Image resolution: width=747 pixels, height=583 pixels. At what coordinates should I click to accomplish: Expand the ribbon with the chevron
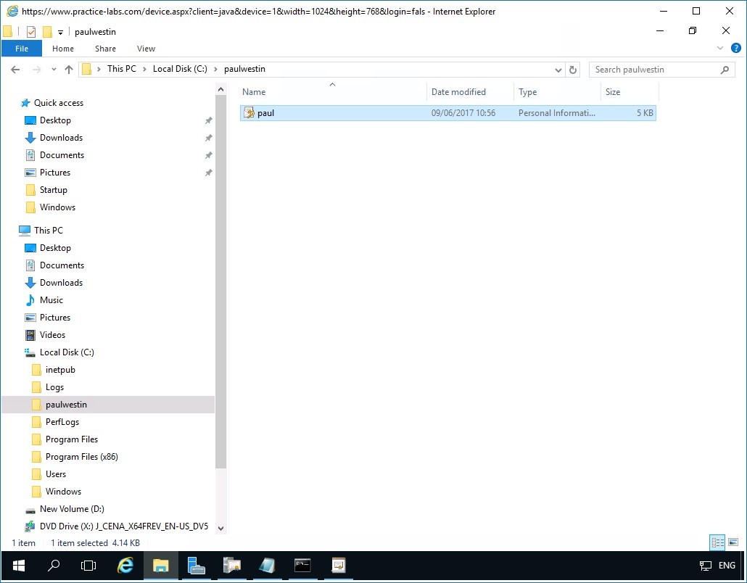[x=720, y=49]
